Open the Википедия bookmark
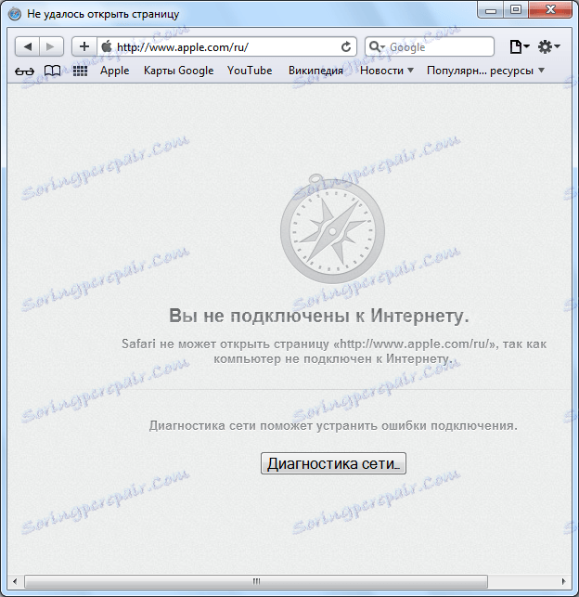Image resolution: width=579 pixels, height=597 pixels. [315, 71]
